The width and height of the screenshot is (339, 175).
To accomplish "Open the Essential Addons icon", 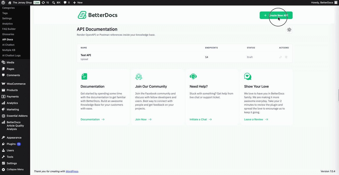I will (x=3, y=116).
